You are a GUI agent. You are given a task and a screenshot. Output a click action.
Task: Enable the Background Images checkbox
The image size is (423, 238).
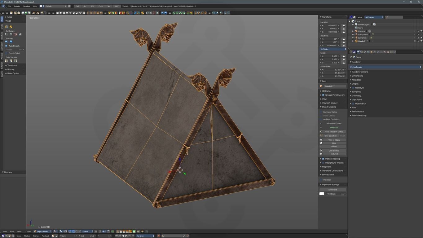pyautogui.click(x=323, y=163)
